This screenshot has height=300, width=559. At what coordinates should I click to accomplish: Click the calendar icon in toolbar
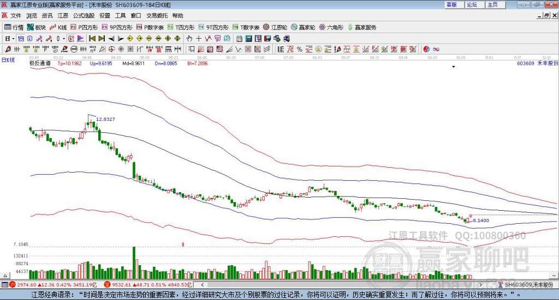(x=239, y=39)
